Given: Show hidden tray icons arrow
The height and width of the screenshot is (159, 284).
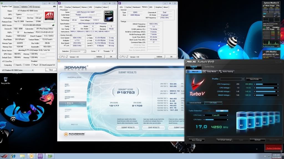Looking at the screenshot, I should (262, 156).
